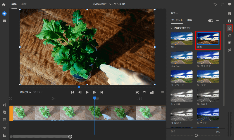Toggle fullscreen preview
This screenshot has width=234, height=140.
tap(137, 92)
